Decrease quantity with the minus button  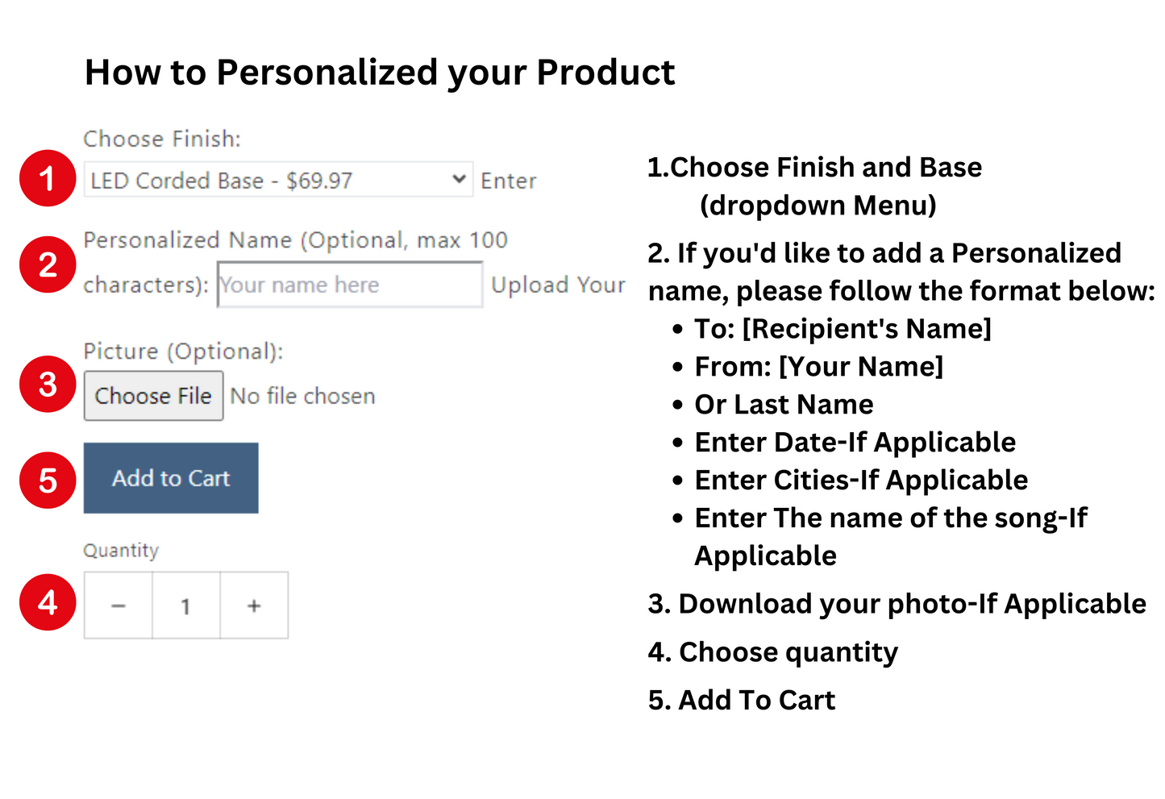[119, 605]
